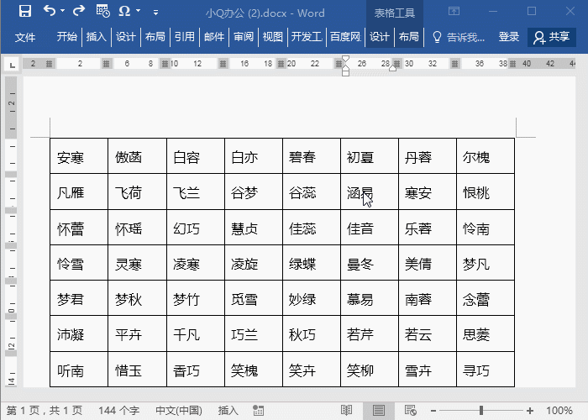Click the table cell 傲菡
Image resolution: width=588 pixels, height=420 pixels.
coord(137,156)
